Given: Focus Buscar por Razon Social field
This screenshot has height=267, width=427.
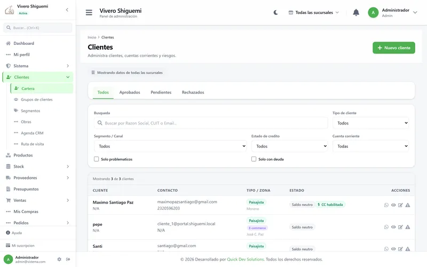Looking at the screenshot, I should [x=211, y=123].
